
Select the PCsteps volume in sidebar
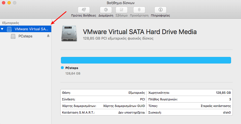point(25,36)
